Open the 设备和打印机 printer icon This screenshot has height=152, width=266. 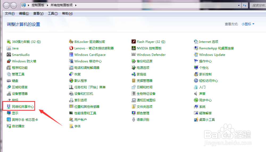pyautogui.click(x=71, y=94)
